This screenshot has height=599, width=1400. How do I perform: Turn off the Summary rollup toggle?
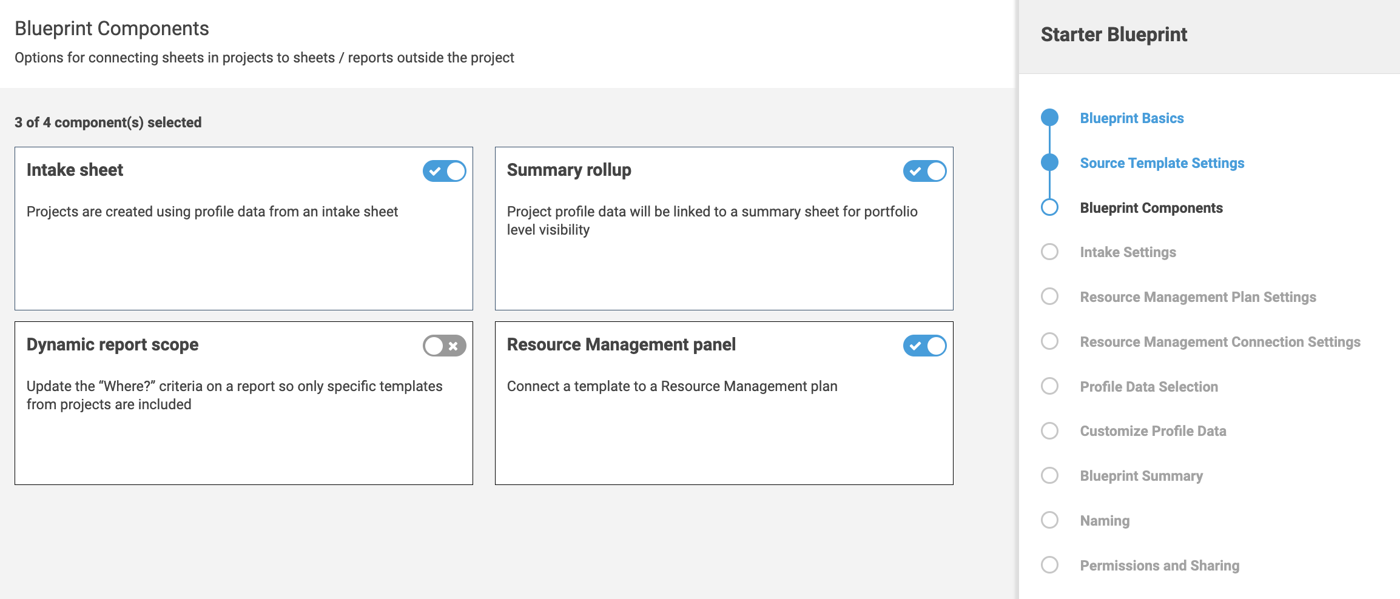[x=924, y=171]
